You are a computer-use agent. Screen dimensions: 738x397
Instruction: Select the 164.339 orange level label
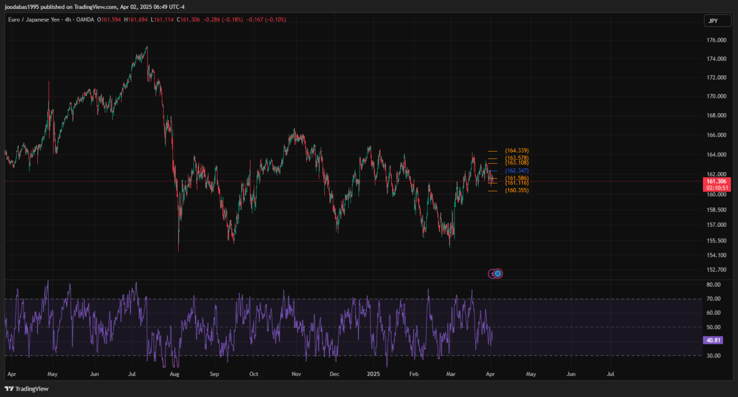517,151
